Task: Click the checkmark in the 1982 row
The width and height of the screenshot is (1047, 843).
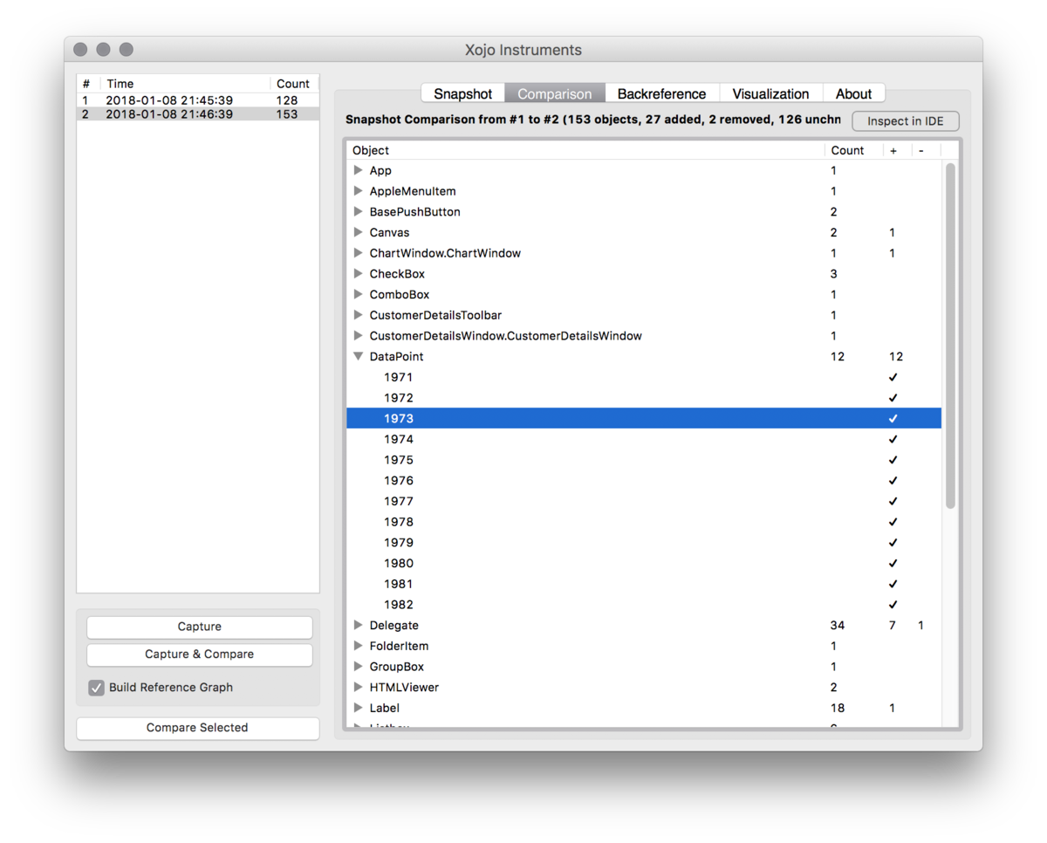Action: click(x=893, y=605)
